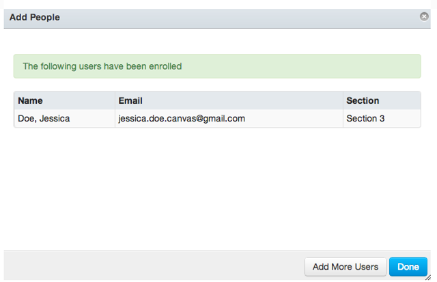This screenshot has height=282, width=437.
Task: Click empty title bar right of Add People
Action: (x=239, y=17)
